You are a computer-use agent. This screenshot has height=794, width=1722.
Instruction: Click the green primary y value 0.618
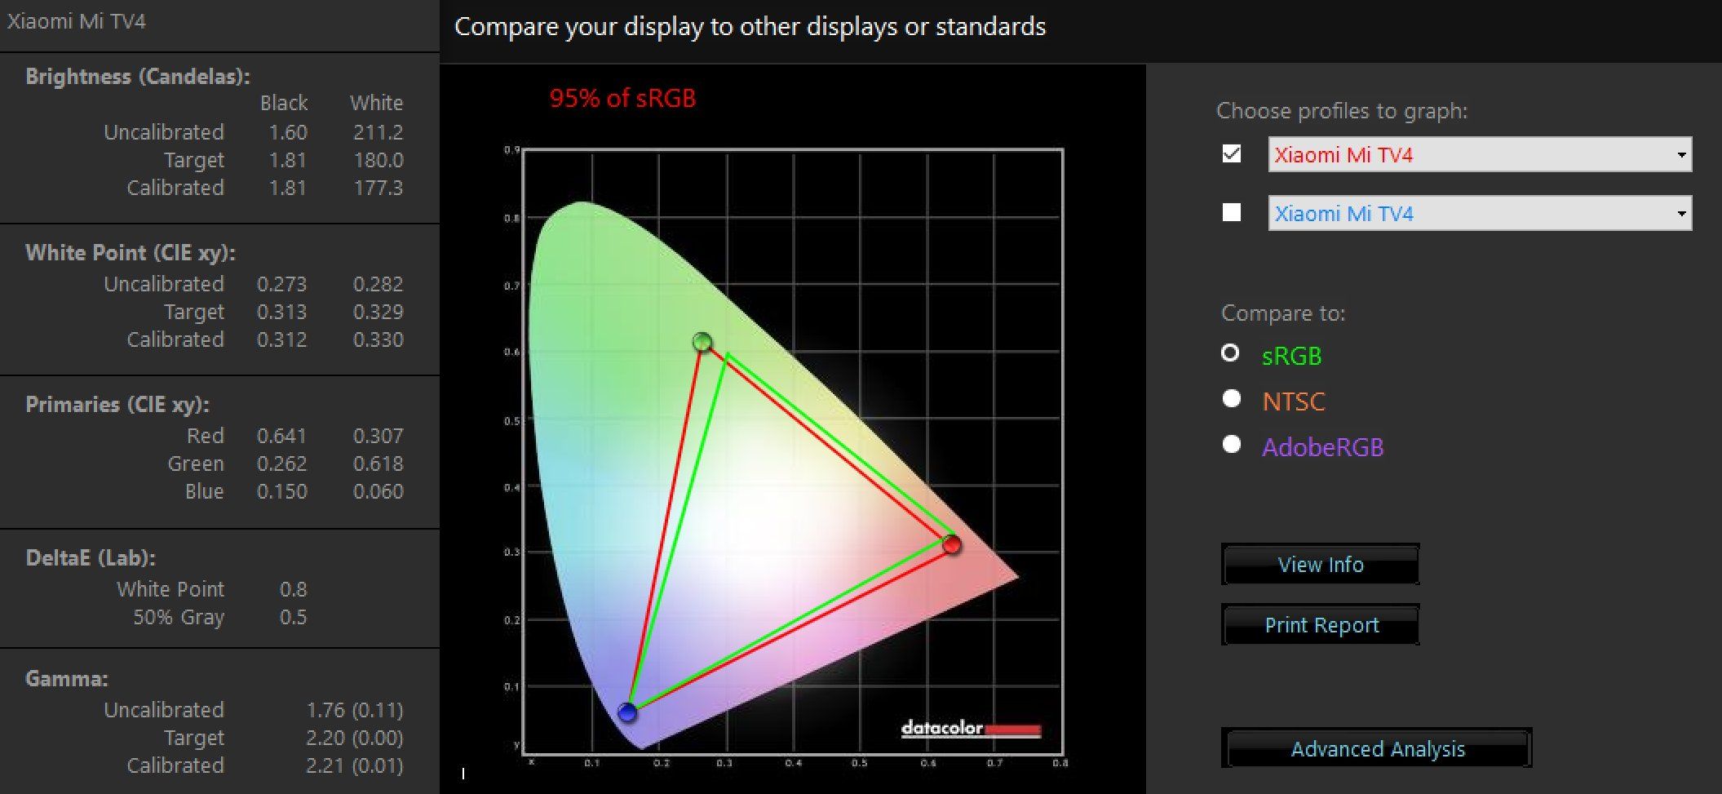[378, 464]
